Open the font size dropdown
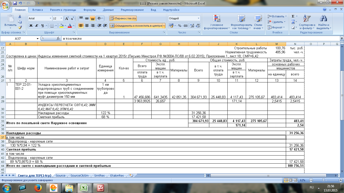The width and height of the screenshot is (344, 193). click(x=61, y=18)
